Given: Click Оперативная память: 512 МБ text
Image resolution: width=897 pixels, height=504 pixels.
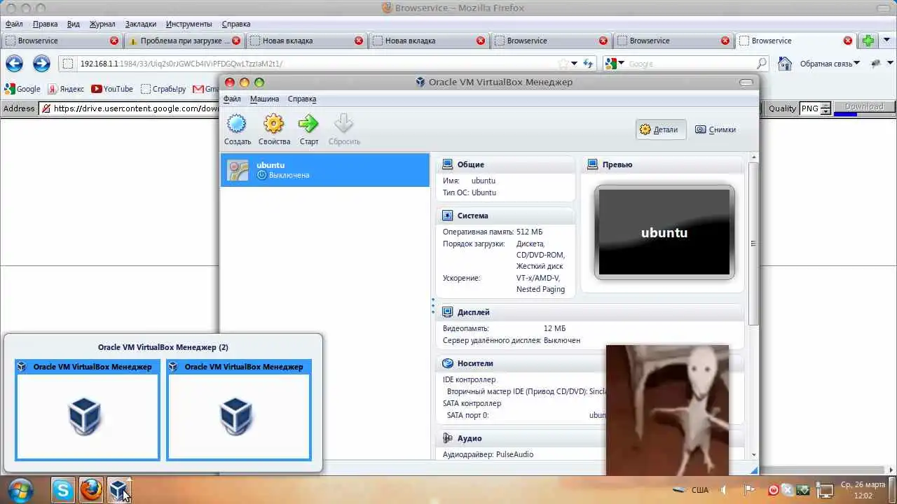Looking at the screenshot, I should click(493, 232).
